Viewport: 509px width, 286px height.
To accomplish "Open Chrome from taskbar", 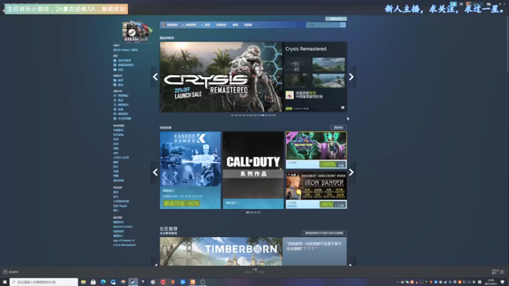I will [x=123, y=282].
